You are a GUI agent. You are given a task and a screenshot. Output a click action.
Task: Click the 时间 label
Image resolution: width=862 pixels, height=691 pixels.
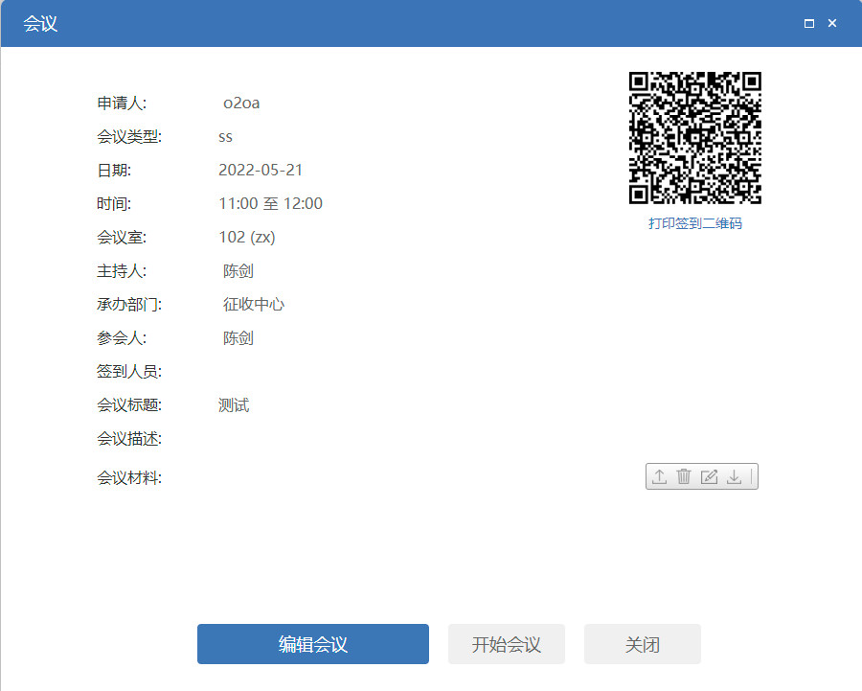click(x=114, y=204)
